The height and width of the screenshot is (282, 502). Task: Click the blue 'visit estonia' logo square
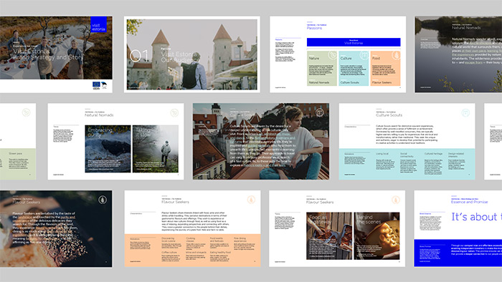[99, 24]
